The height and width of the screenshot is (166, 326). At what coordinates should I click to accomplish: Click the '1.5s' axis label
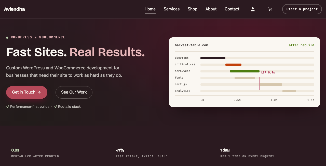[x=311, y=100]
